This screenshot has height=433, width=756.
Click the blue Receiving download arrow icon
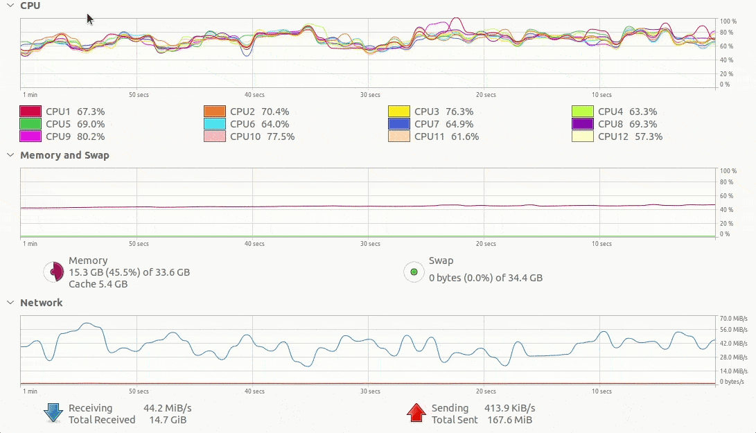click(53, 413)
